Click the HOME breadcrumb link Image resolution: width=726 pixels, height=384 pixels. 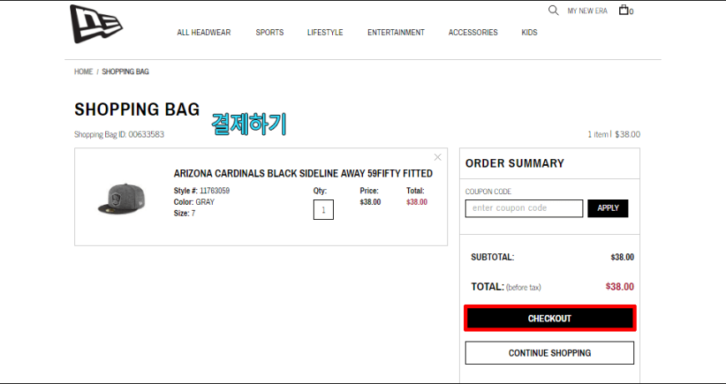point(83,72)
